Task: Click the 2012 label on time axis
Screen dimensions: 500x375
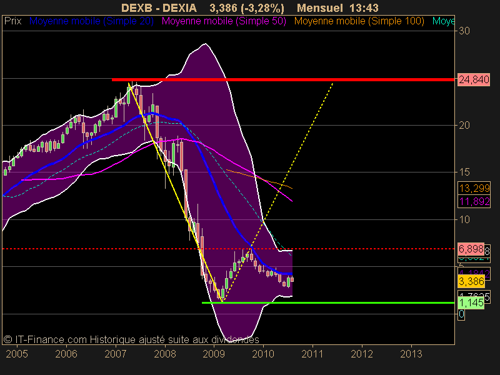Action: [x=362, y=354]
